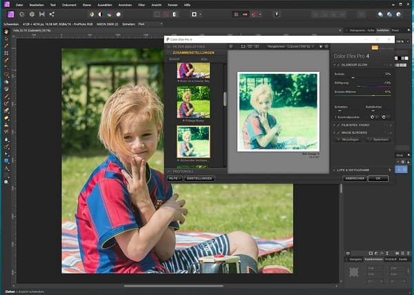414x295 pixels.
Task: Expand the Film Efex: Faded section
Action: coord(335,125)
